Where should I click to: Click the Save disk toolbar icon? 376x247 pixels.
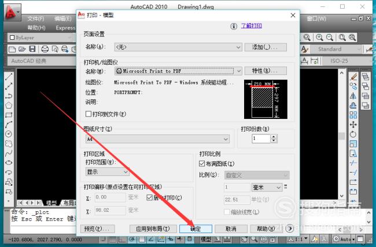pyautogui.click(x=32, y=49)
